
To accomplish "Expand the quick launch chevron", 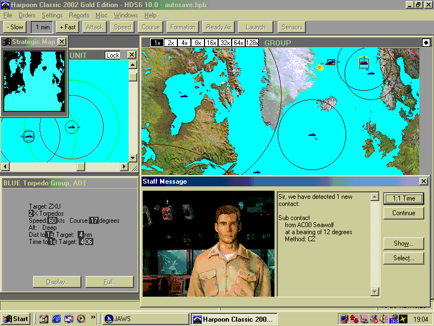I will click(x=93, y=317).
